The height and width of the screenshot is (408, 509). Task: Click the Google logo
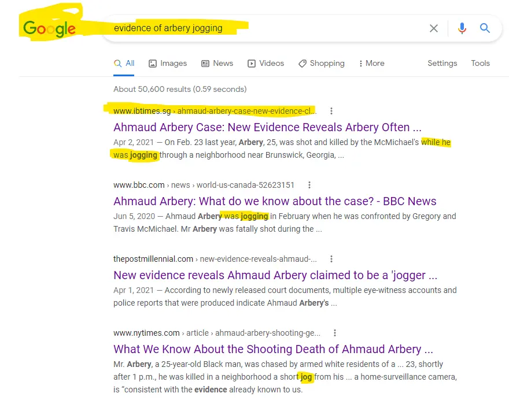pos(49,28)
